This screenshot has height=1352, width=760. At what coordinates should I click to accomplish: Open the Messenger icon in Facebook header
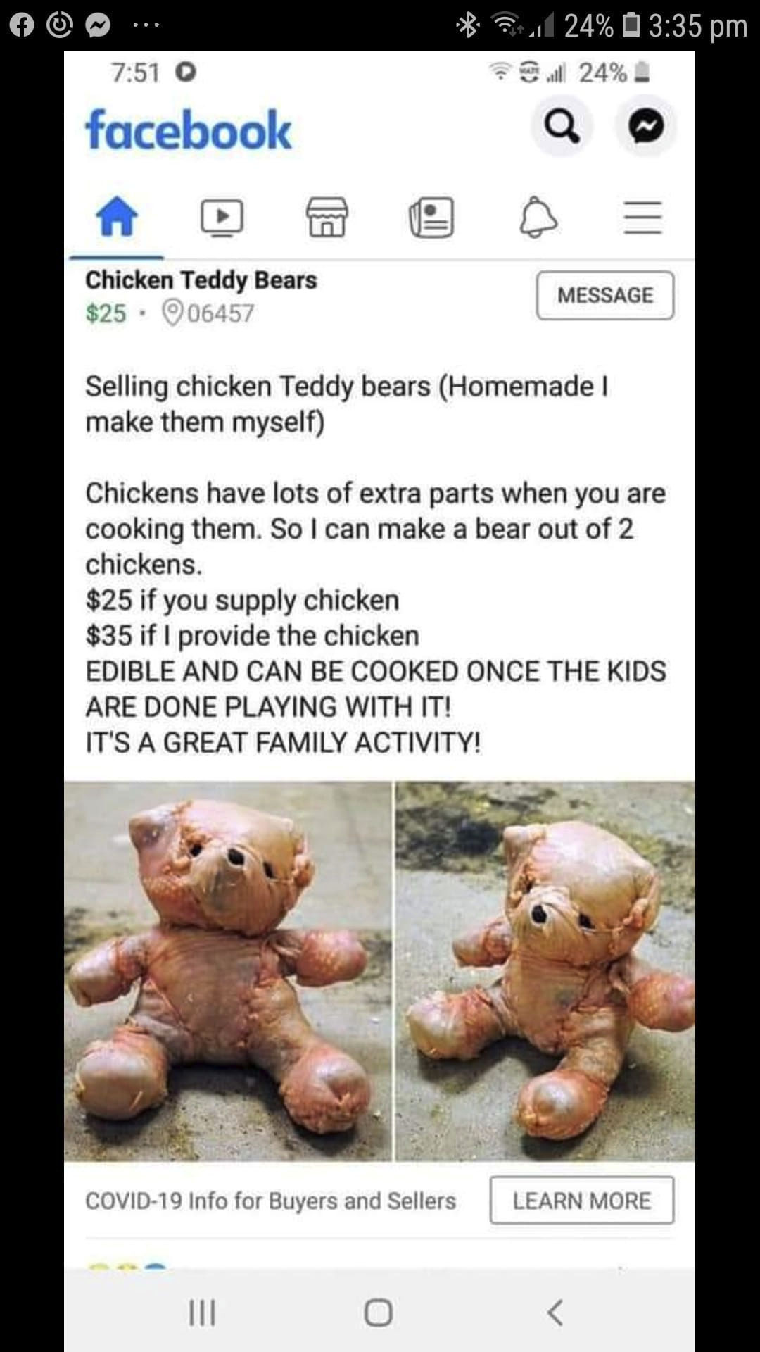(x=646, y=127)
